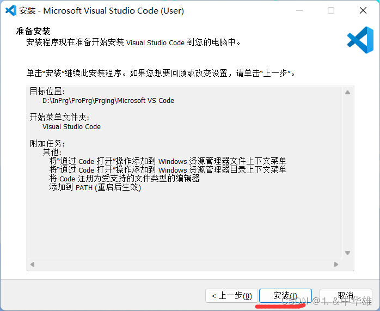Click the path D:\InPrg\ProPrg\Prging\Microsoft VS Code
Image resolution: width=380 pixels, height=311 pixels.
click(x=108, y=101)
